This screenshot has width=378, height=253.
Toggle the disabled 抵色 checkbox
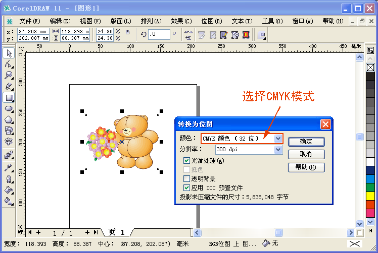186,169
